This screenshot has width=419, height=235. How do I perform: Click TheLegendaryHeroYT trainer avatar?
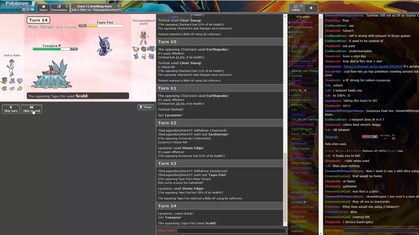coord(143,37)
